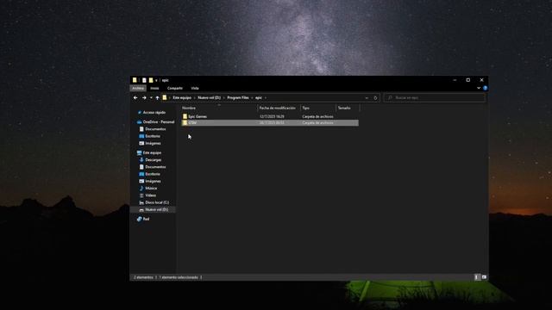
Task: Click 'epic' in the address path
Action: point(259,97)
